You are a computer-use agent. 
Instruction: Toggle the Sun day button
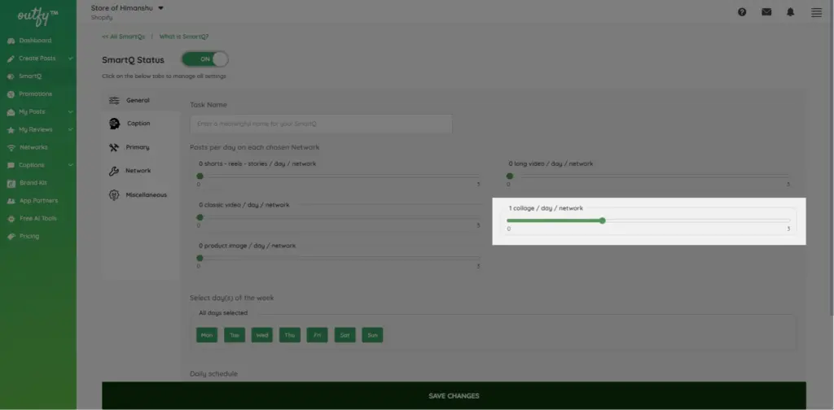coord(372,335)
